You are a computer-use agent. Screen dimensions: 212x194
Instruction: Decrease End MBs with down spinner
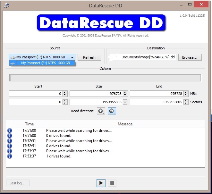click(186, 95)
